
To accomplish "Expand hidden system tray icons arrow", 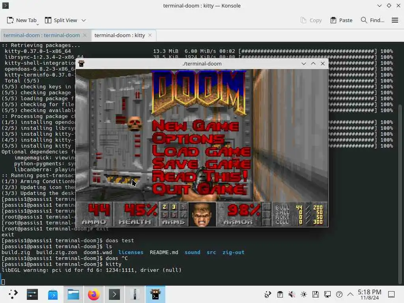I will 350,294.
